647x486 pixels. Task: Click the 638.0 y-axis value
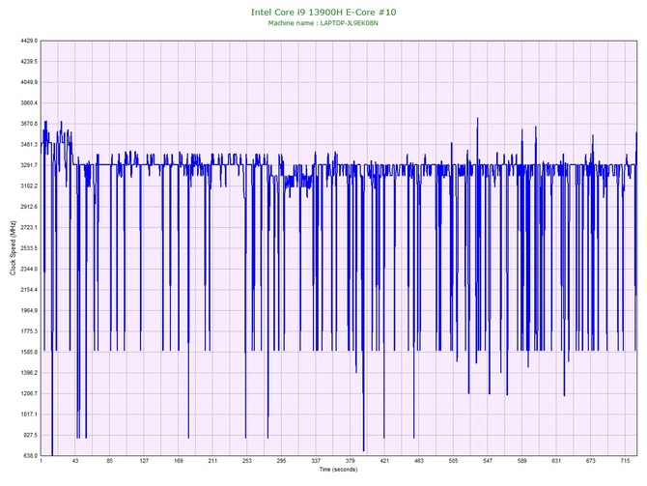point(30,456)
